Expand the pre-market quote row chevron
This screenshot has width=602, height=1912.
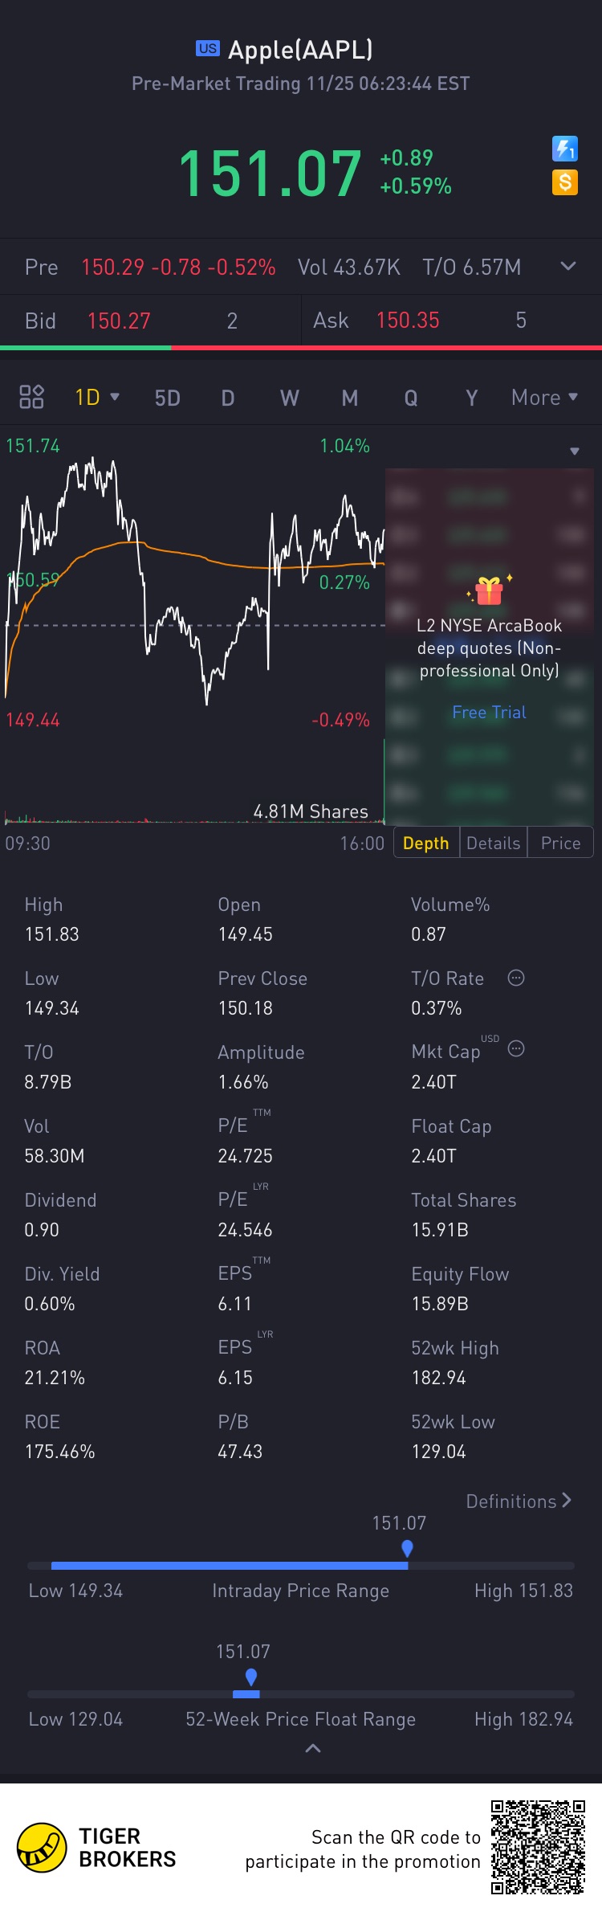click(x=568, y=266)
